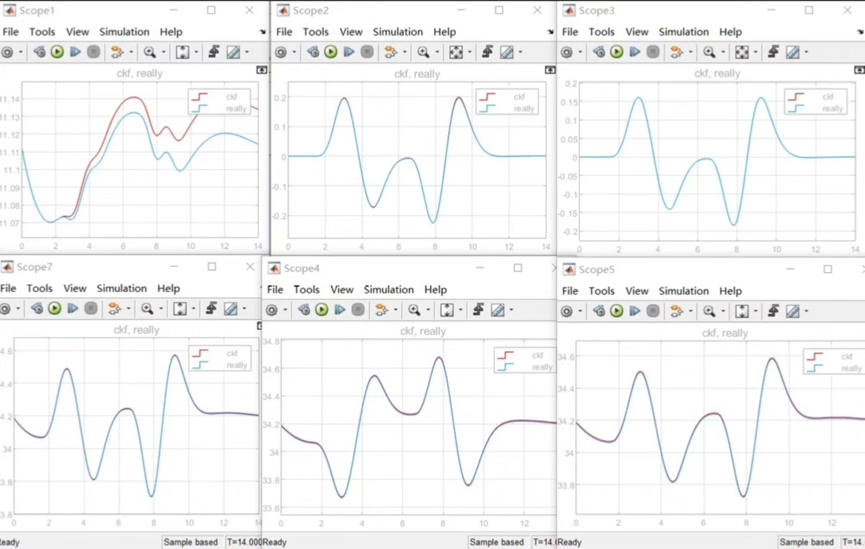Click Scope2 plot title ckf, really

(x=417, y=74)
